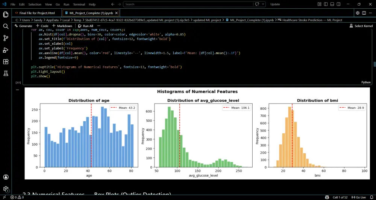This screenshot has height=200, width=376.
Task: Open the File menu
Action: (13, 4)
